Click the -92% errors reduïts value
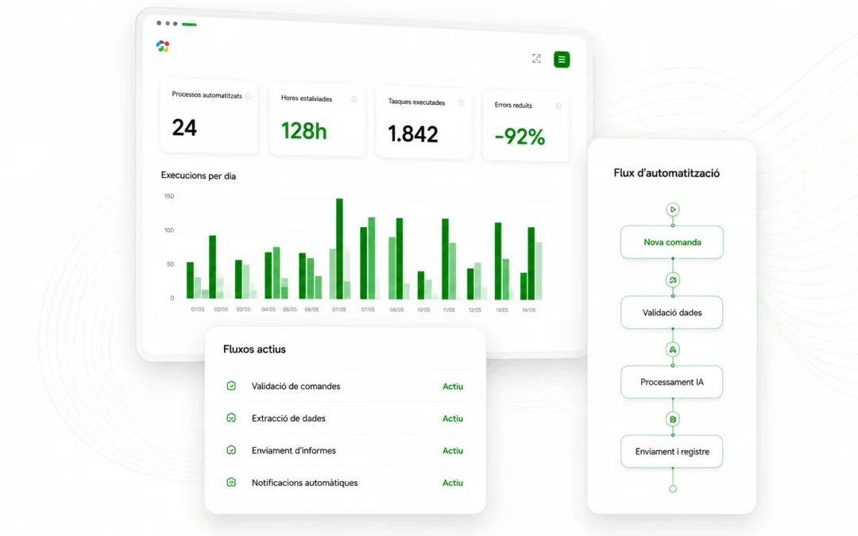 tap(520, 137)
